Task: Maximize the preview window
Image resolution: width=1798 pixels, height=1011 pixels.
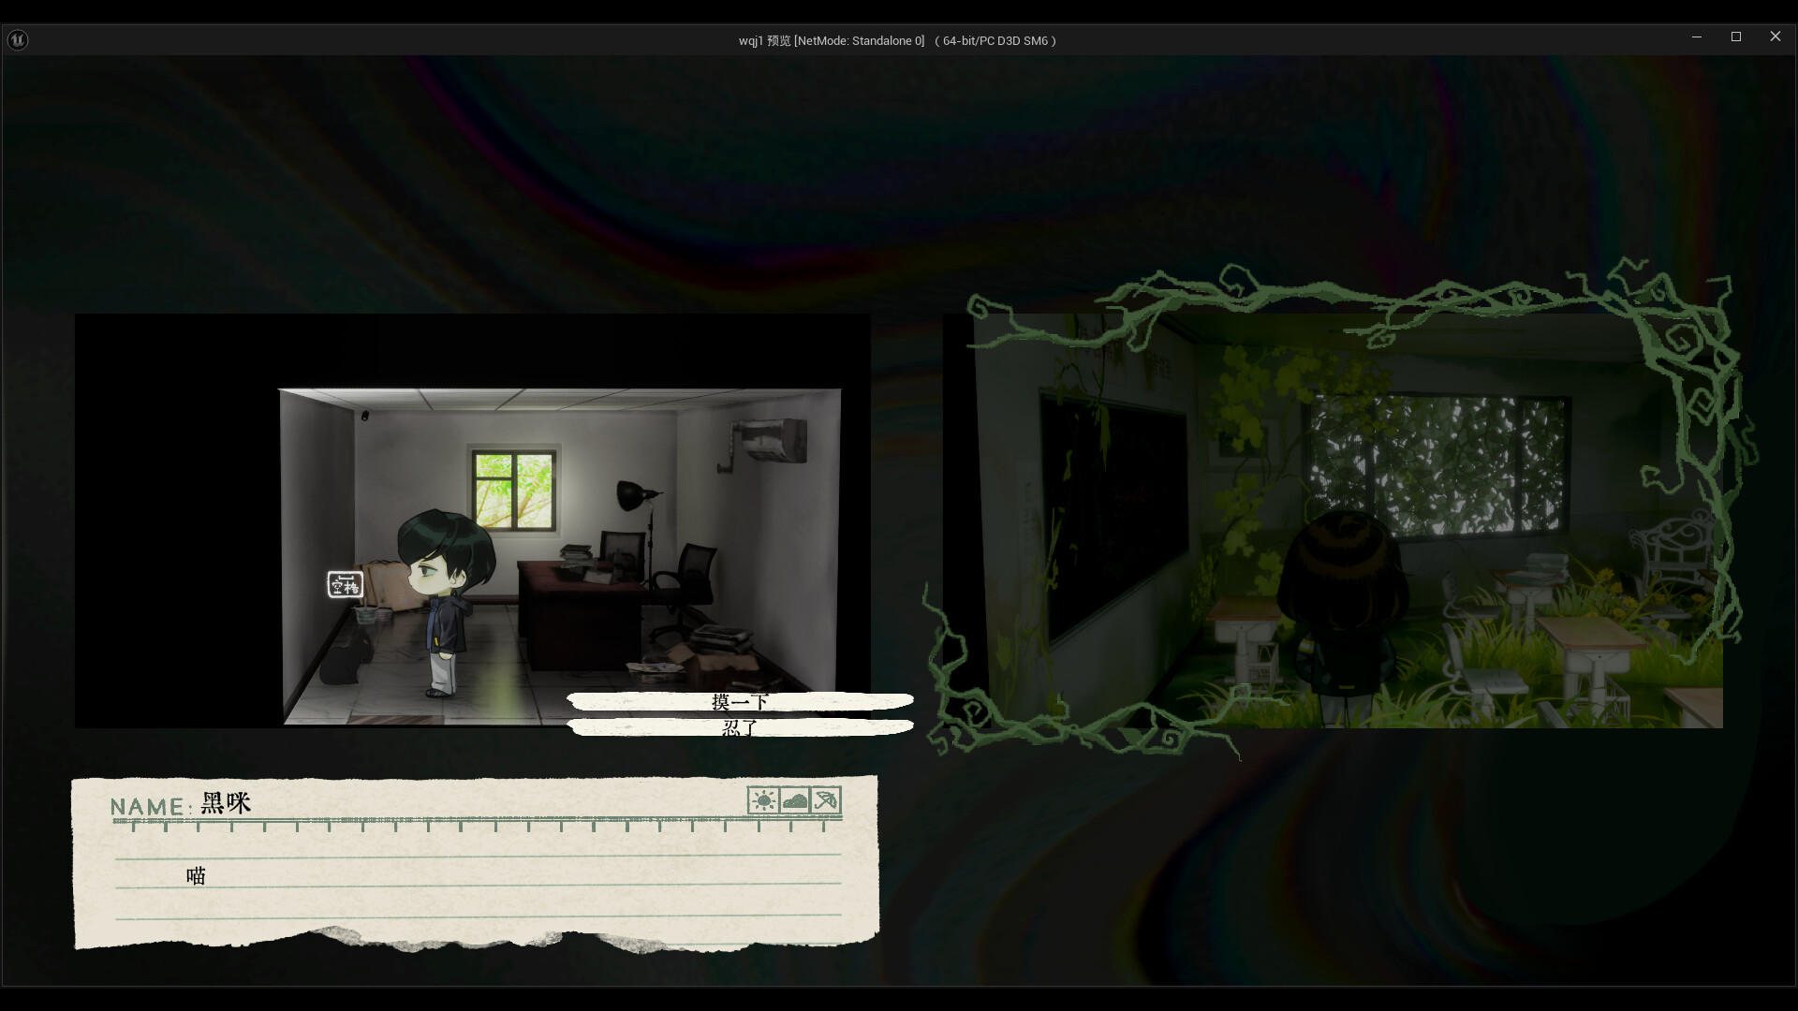Action: click(x=1736, y=37)
